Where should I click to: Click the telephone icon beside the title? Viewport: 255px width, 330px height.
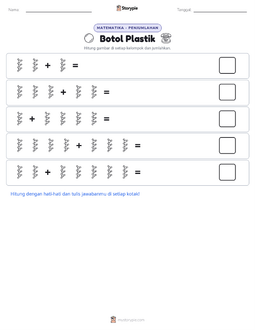tap(166, 38)
